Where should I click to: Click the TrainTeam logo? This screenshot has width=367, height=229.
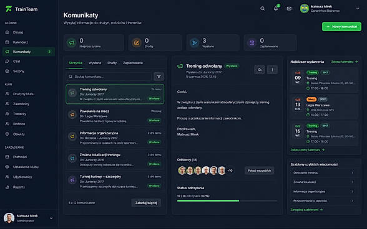tap(21, 9)
